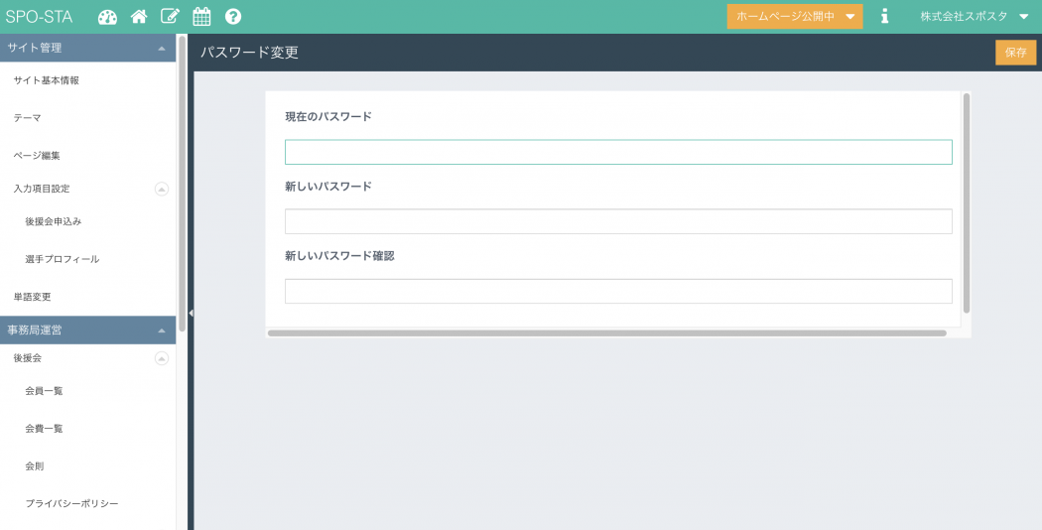This screenshot has width=1042, height=530.
Task: Open help question mark icon
Action: (x=233, y=17)
